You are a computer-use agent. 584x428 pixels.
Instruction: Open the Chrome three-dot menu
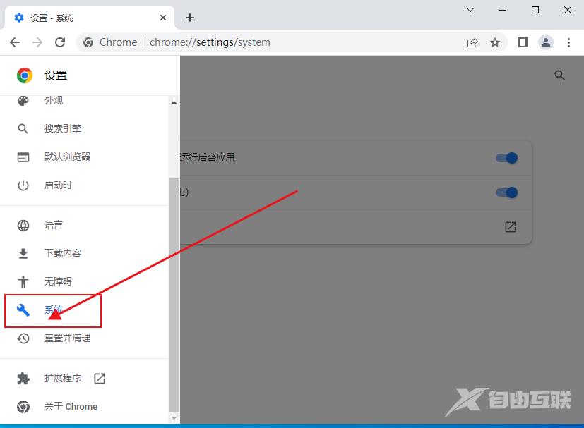[569, 42]
